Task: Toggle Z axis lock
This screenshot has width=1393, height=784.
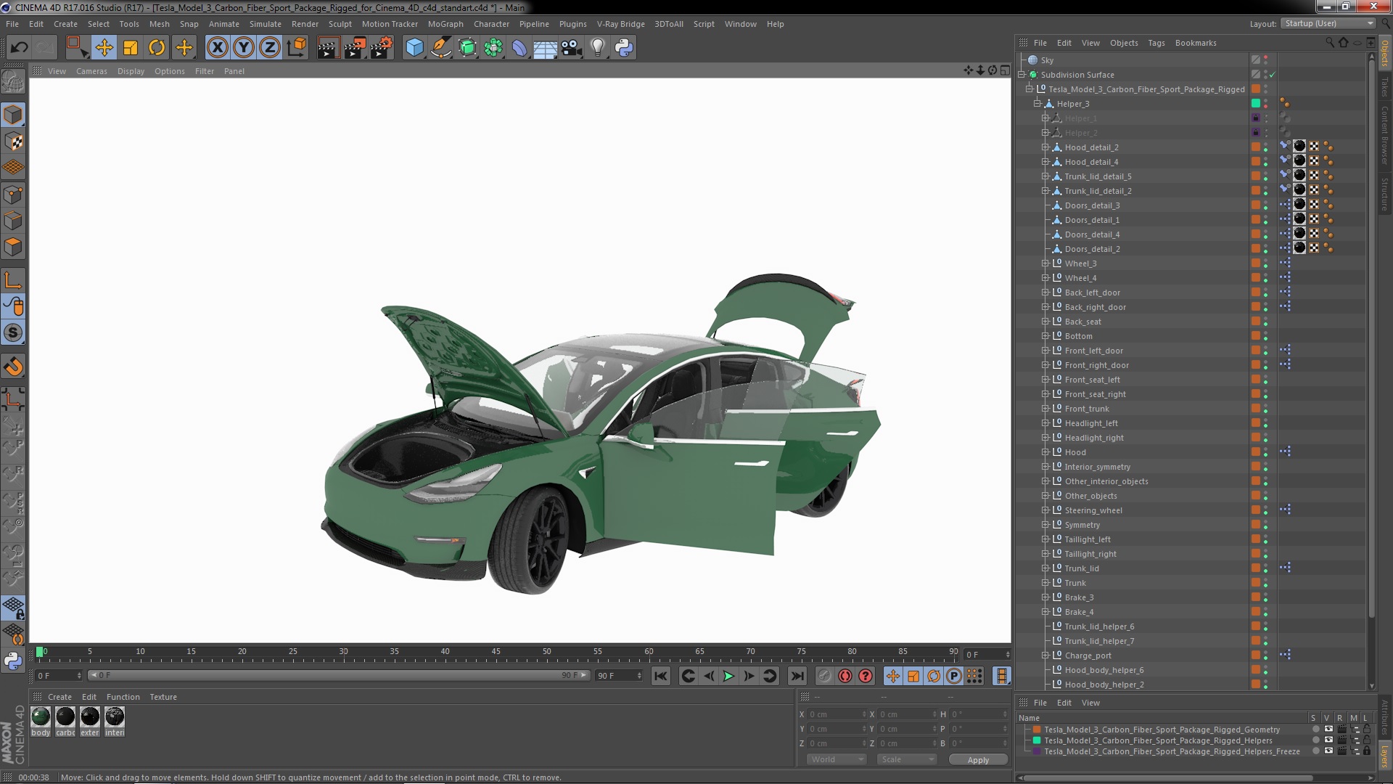Action: [270, 48]
